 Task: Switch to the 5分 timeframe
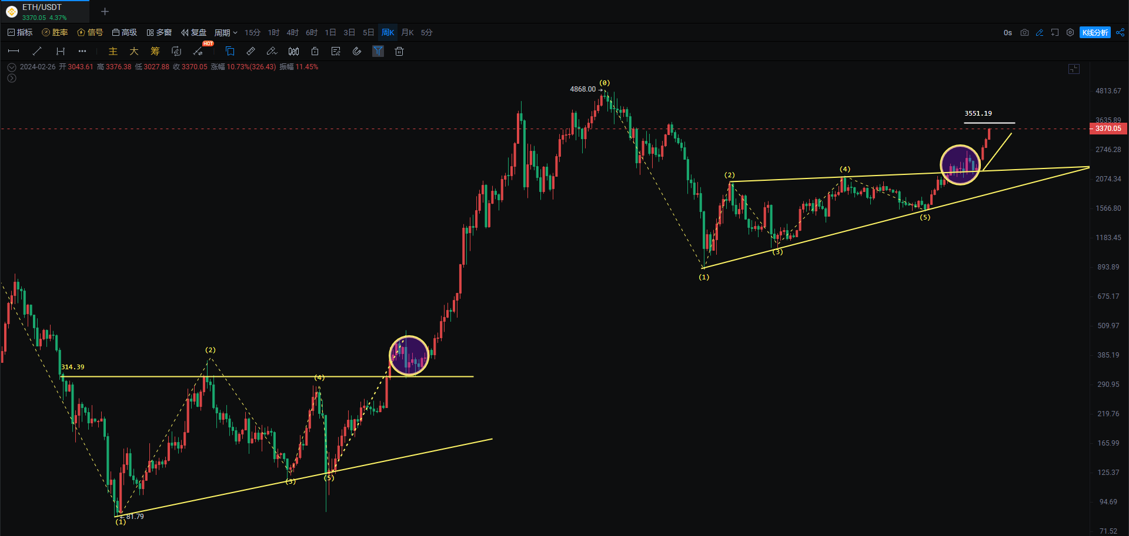(x=427, y=33)
